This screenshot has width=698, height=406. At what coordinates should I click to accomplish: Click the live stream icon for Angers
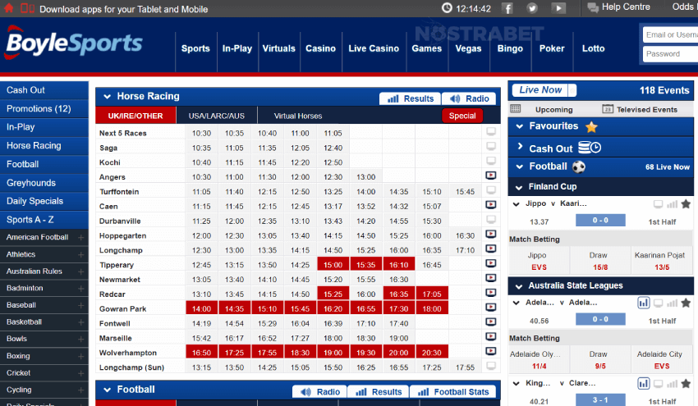pyautogui.click(x=490, y=176)
